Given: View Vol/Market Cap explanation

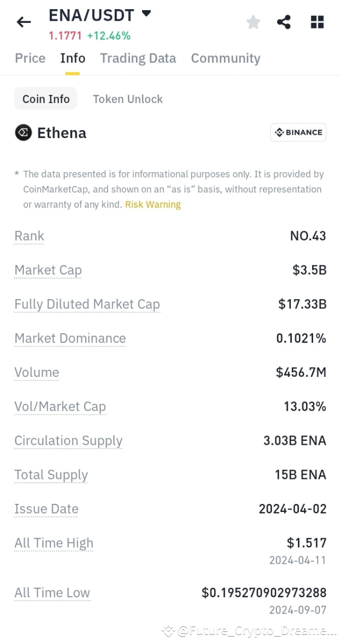Looking at the screenshot, I should coord(60,406).
